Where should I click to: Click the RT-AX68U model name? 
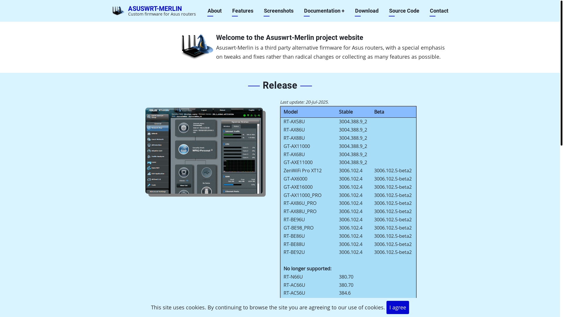coord(294,154)
